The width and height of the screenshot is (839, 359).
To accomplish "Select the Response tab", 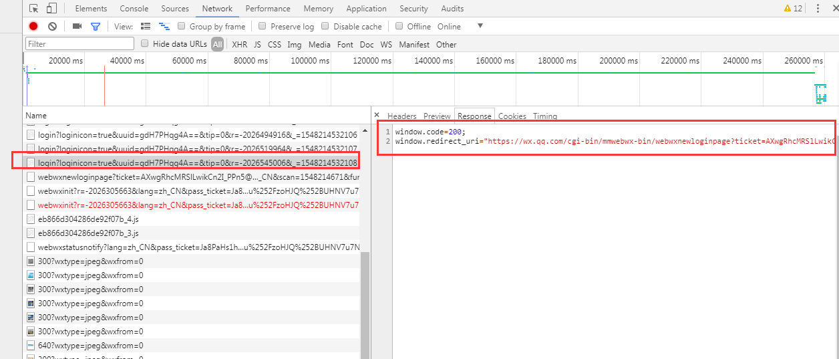I will point(474,116).
